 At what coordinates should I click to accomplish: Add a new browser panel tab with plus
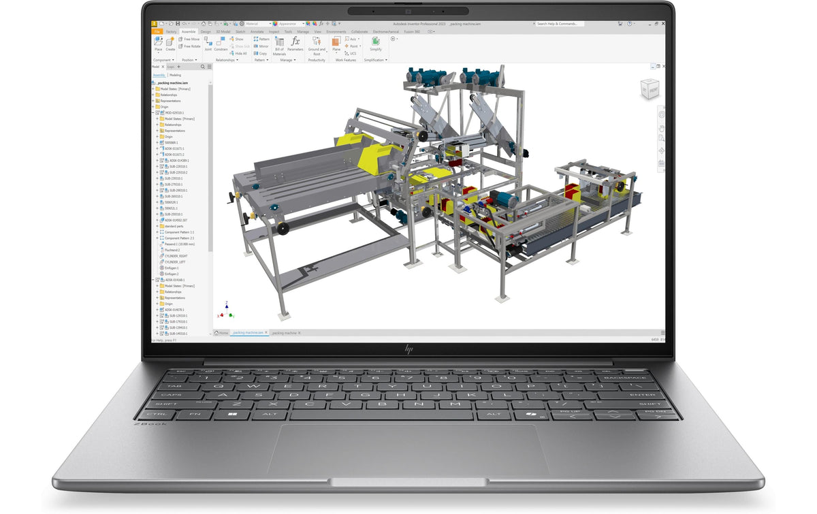point(178,67)
